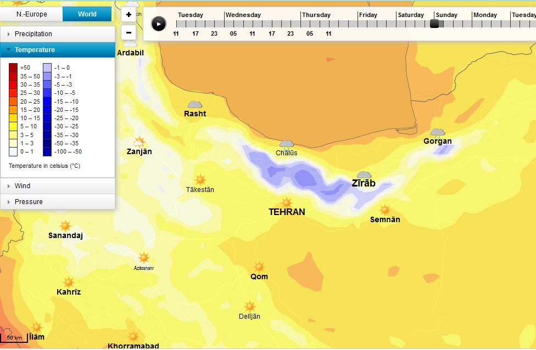
Task: Switch to the N.-Europe tab
Action: pos(31,14)
